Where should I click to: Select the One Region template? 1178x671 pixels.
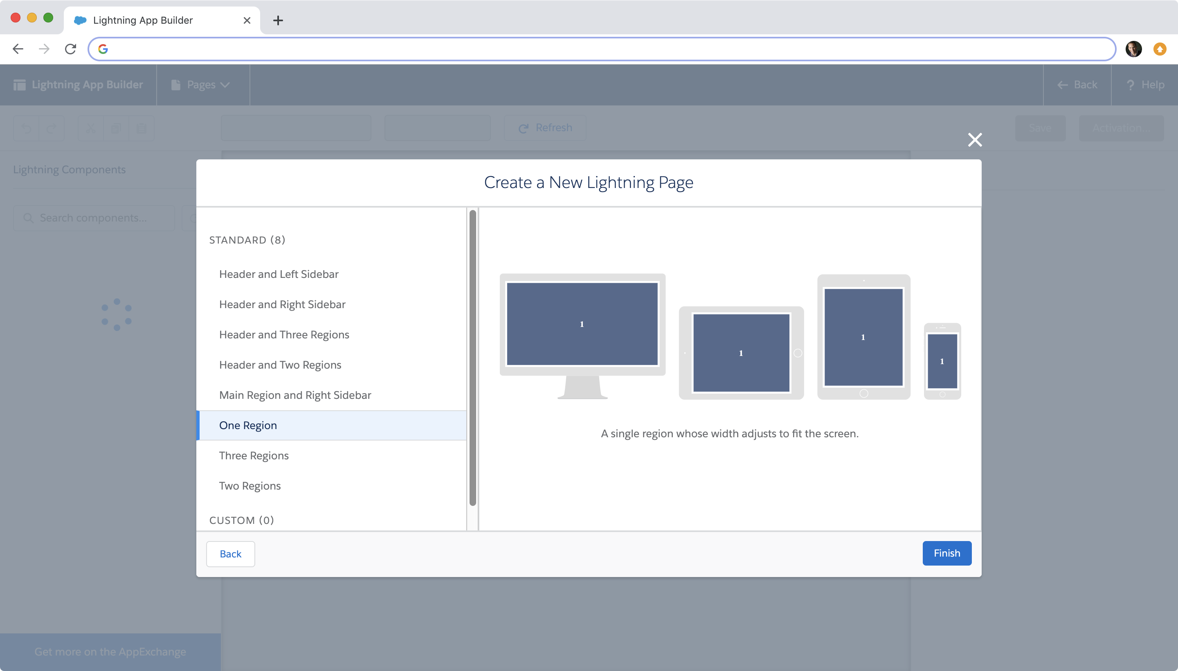coord(331,425)
